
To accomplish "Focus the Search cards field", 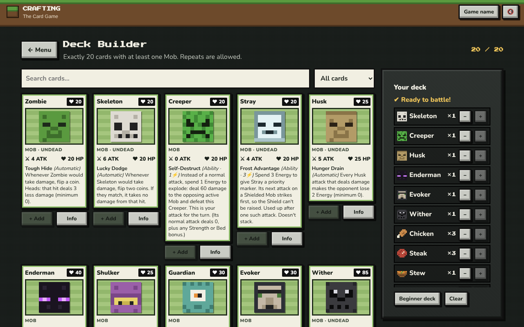I will point(165,78).
